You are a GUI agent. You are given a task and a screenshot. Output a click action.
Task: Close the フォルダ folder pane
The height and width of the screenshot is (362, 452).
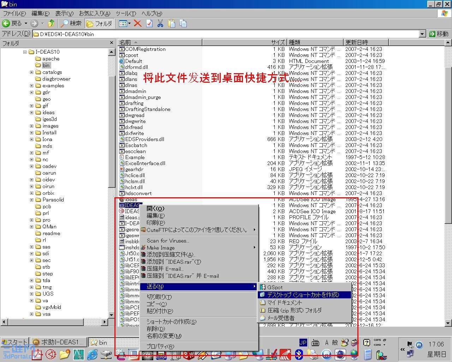tap(112, 43)
